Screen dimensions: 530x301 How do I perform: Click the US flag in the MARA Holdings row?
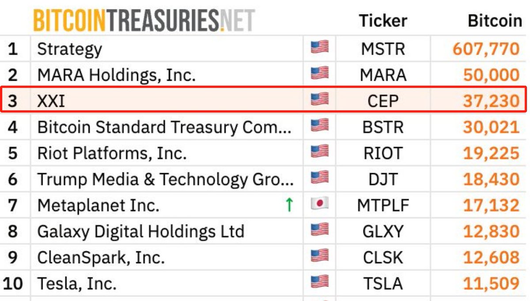pyautogui.click(x=320, y=74)
